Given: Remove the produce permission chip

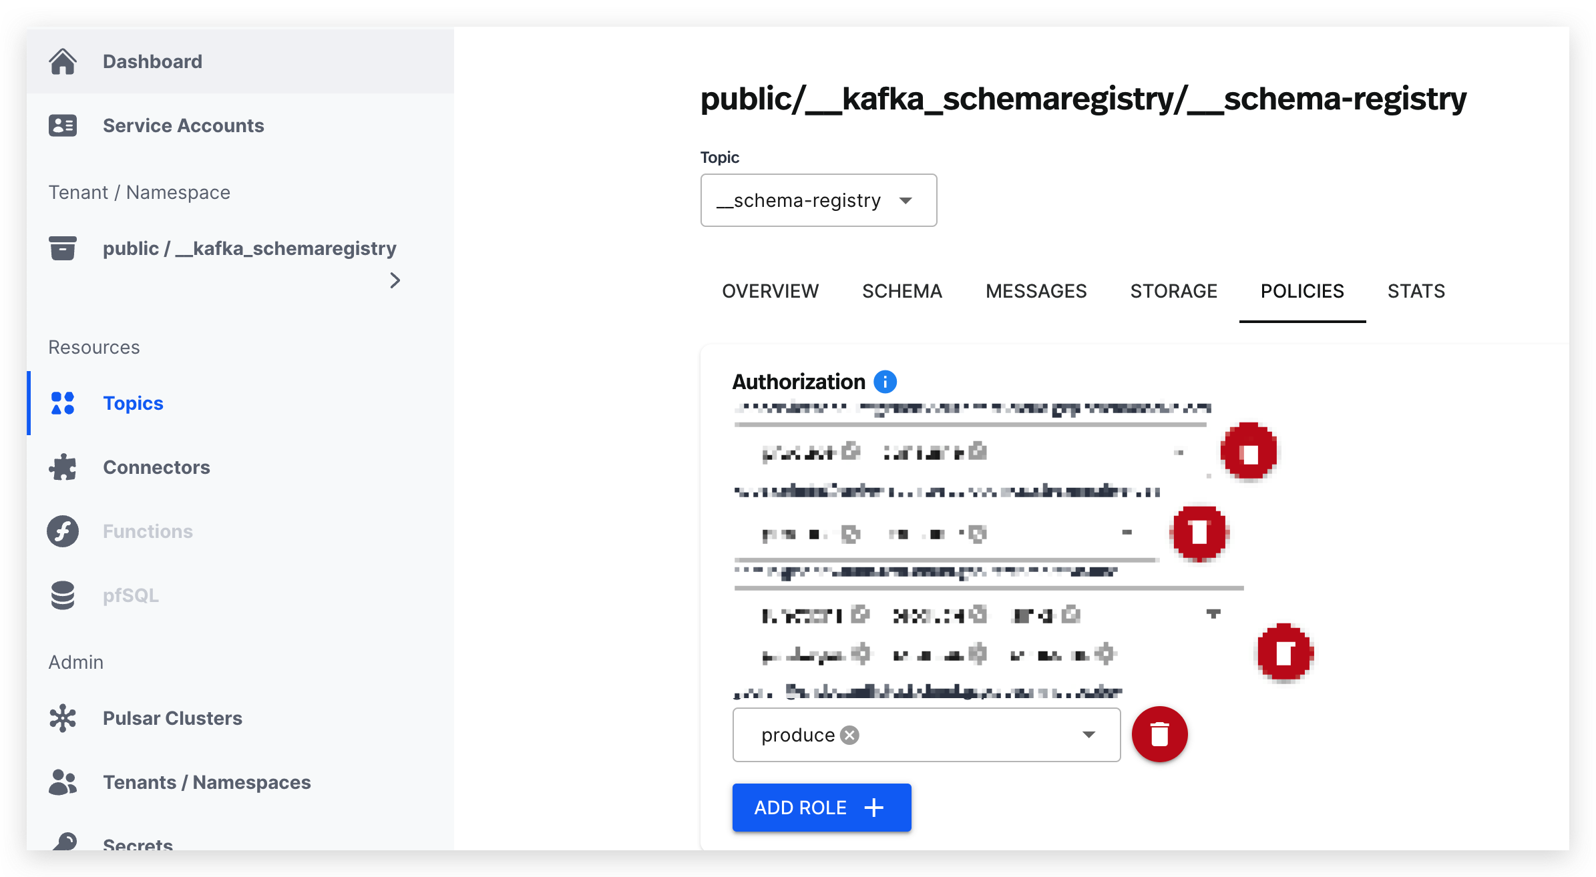Looking at the screenshot, I should coord(849,735).
